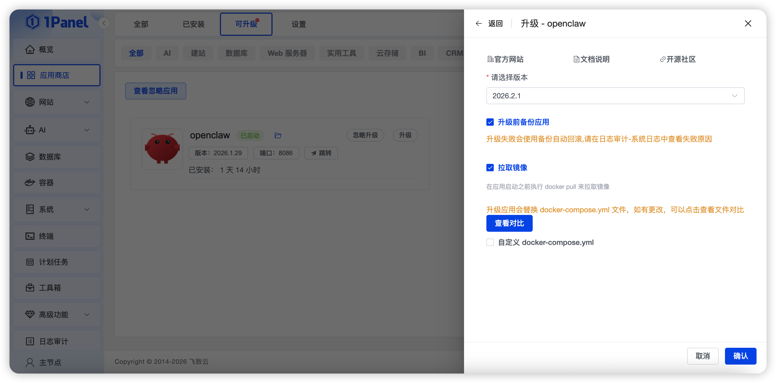Click the back arrow in upgrade panel
Viewport: 776px width, 383px height.
[x=479, y=23]
